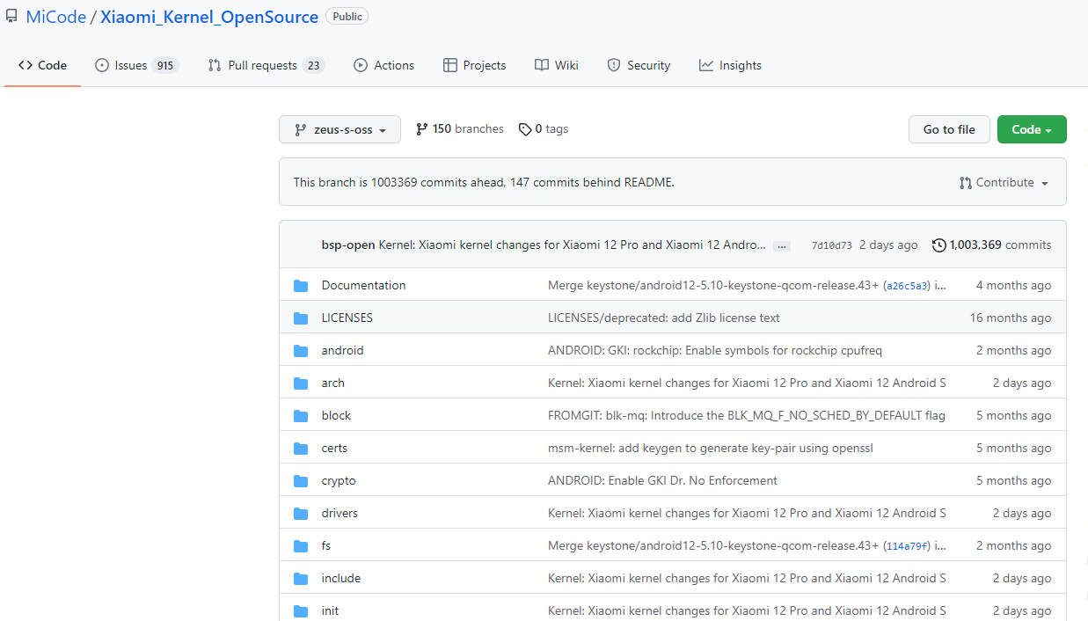Click the Go to file button

click(949, 129)
